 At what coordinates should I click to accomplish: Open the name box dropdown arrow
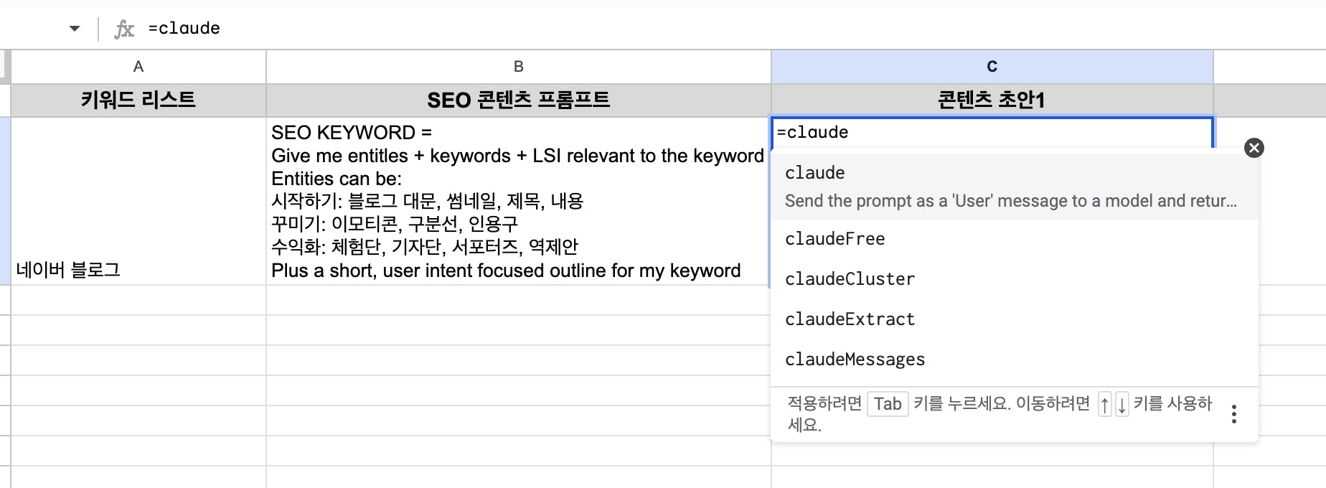pos(75,29)
